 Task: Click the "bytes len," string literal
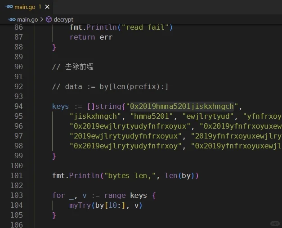[130, 176]
